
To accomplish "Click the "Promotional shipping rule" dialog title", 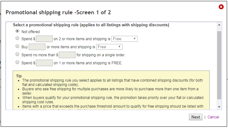I will point(58,12).
